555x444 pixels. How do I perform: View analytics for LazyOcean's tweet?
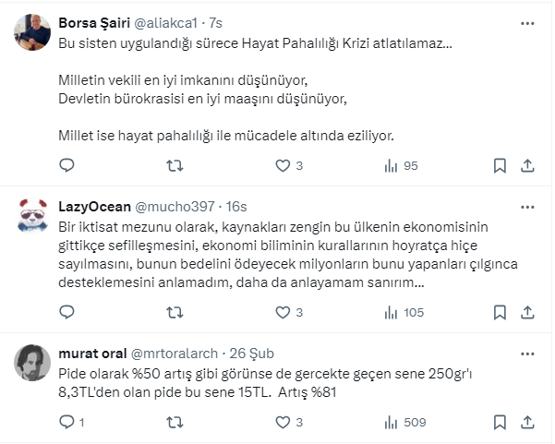pyautogui.click(x=392, y=313)
